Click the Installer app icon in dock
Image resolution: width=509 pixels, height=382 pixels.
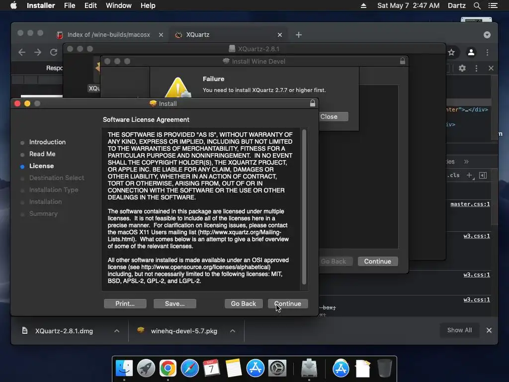(x=309, y=368)
